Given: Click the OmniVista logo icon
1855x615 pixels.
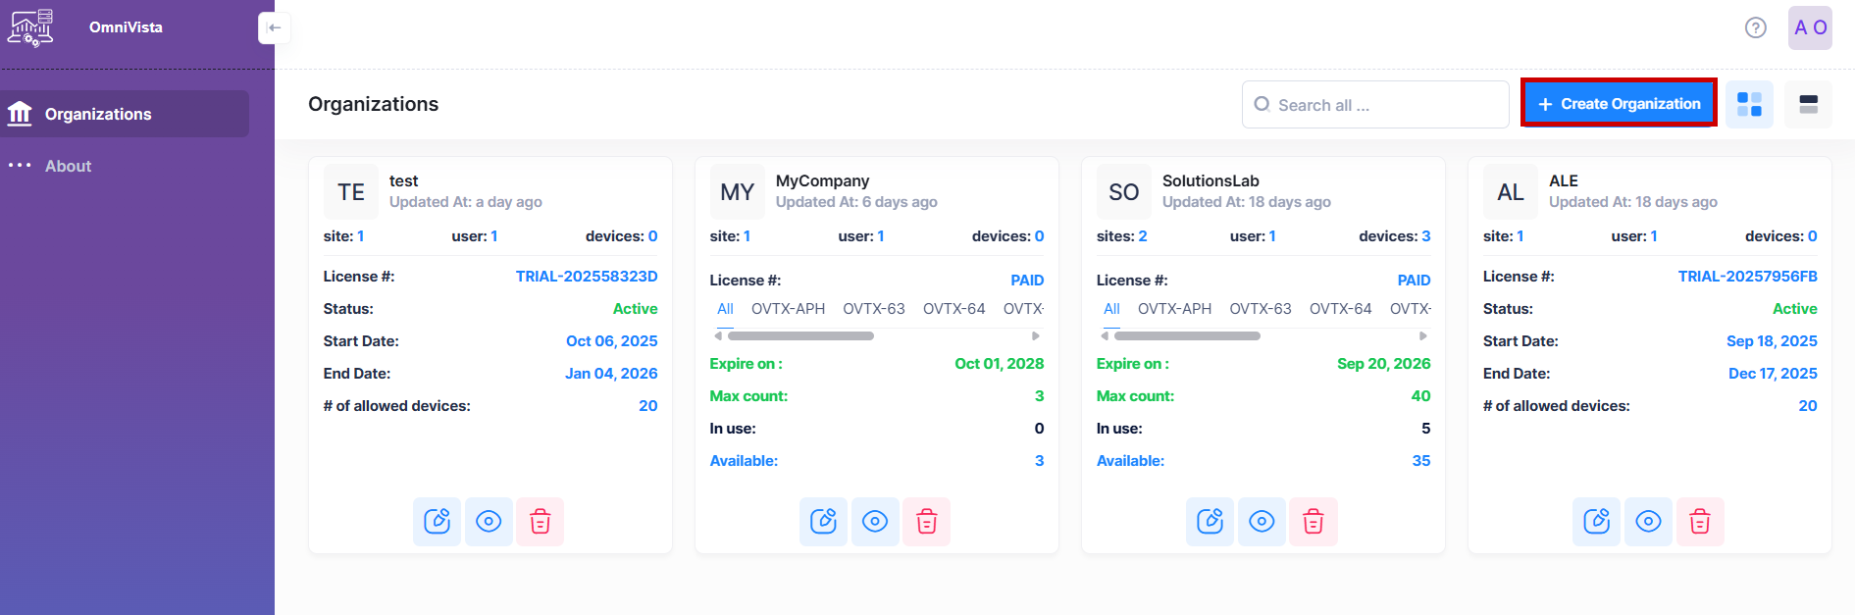Looking at the screenshot, I should click(x=30, y=27).
